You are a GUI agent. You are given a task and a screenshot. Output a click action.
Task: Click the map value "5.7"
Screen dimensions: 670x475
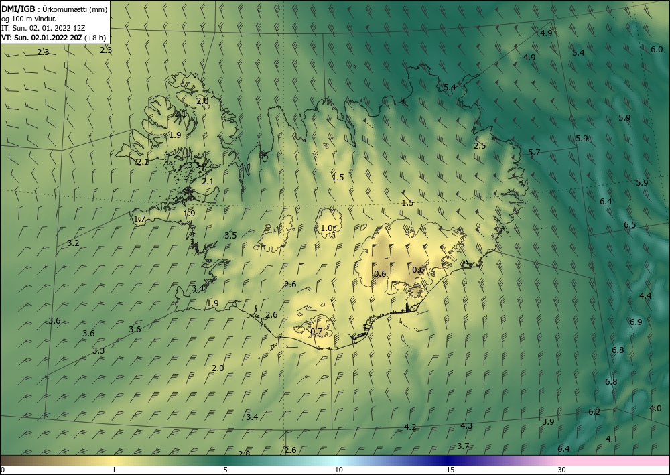(534, 153)
